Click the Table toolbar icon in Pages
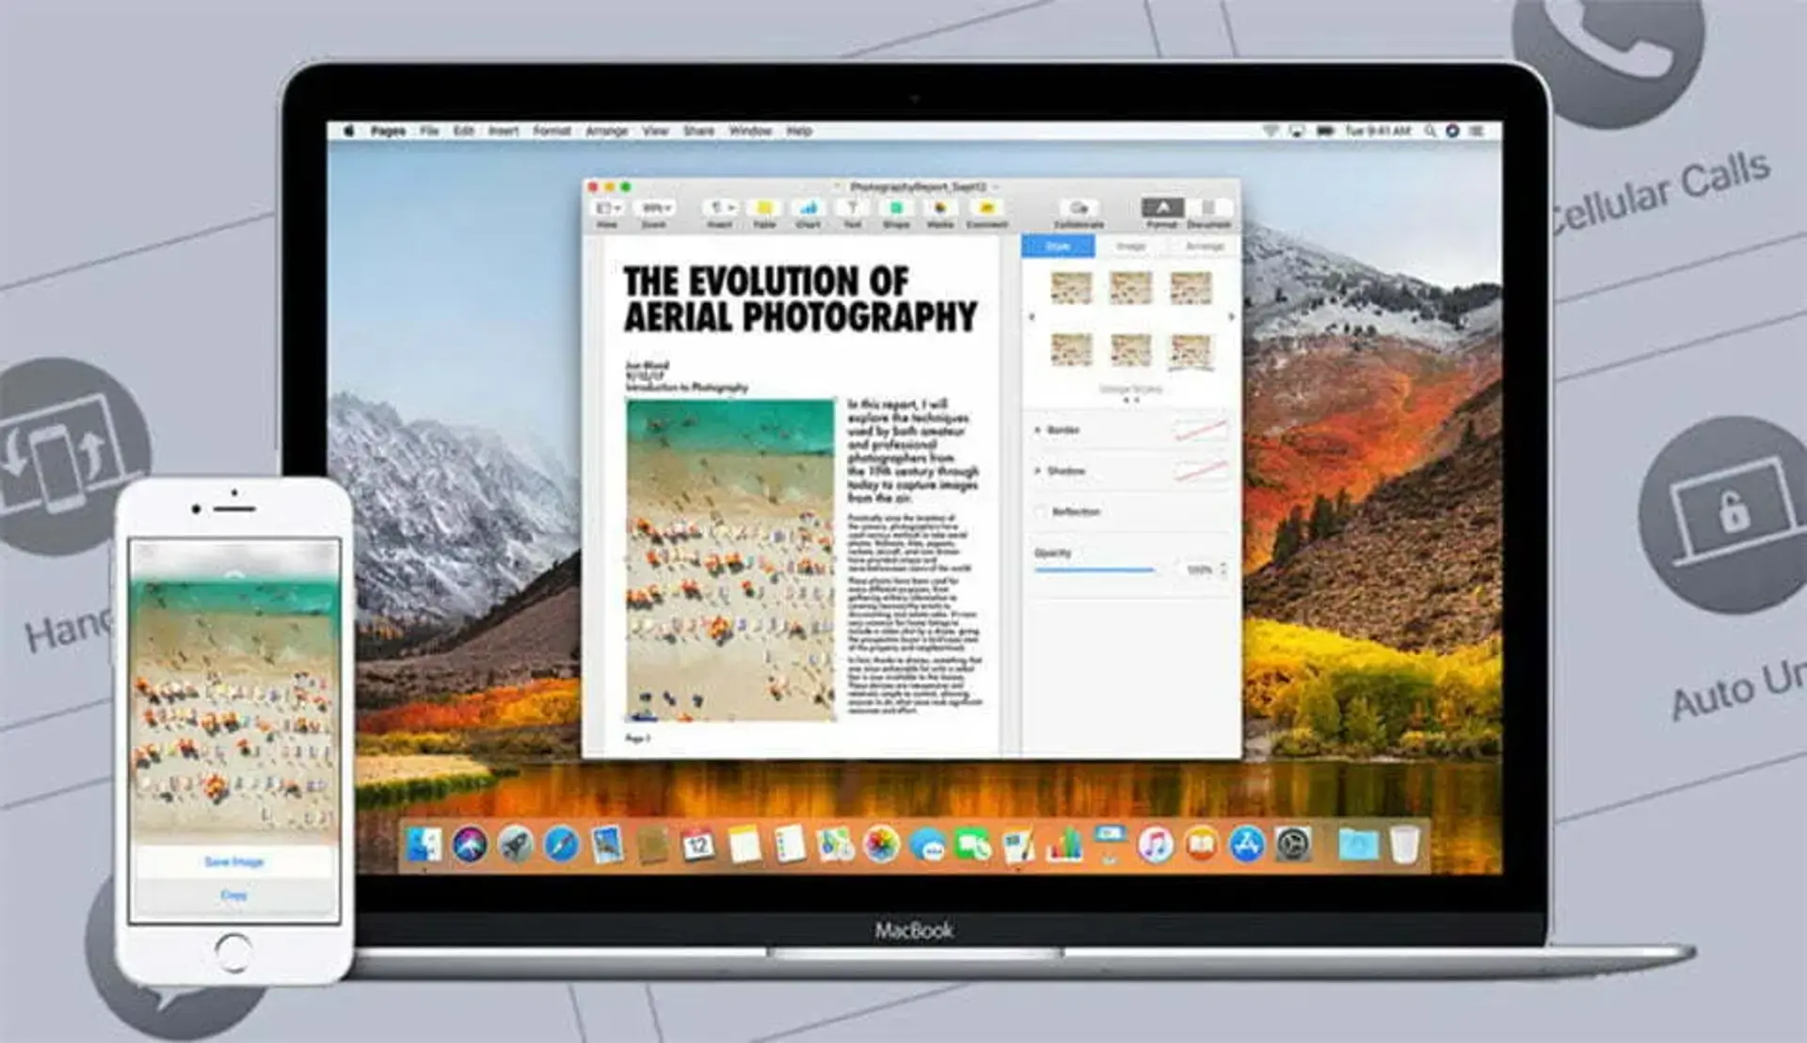The height and width of the screenshot is (1043, 1807). pos(764,208)
